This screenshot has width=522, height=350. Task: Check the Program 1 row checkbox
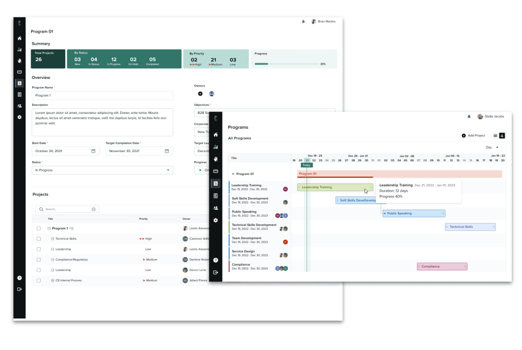[x=39, y=228]
